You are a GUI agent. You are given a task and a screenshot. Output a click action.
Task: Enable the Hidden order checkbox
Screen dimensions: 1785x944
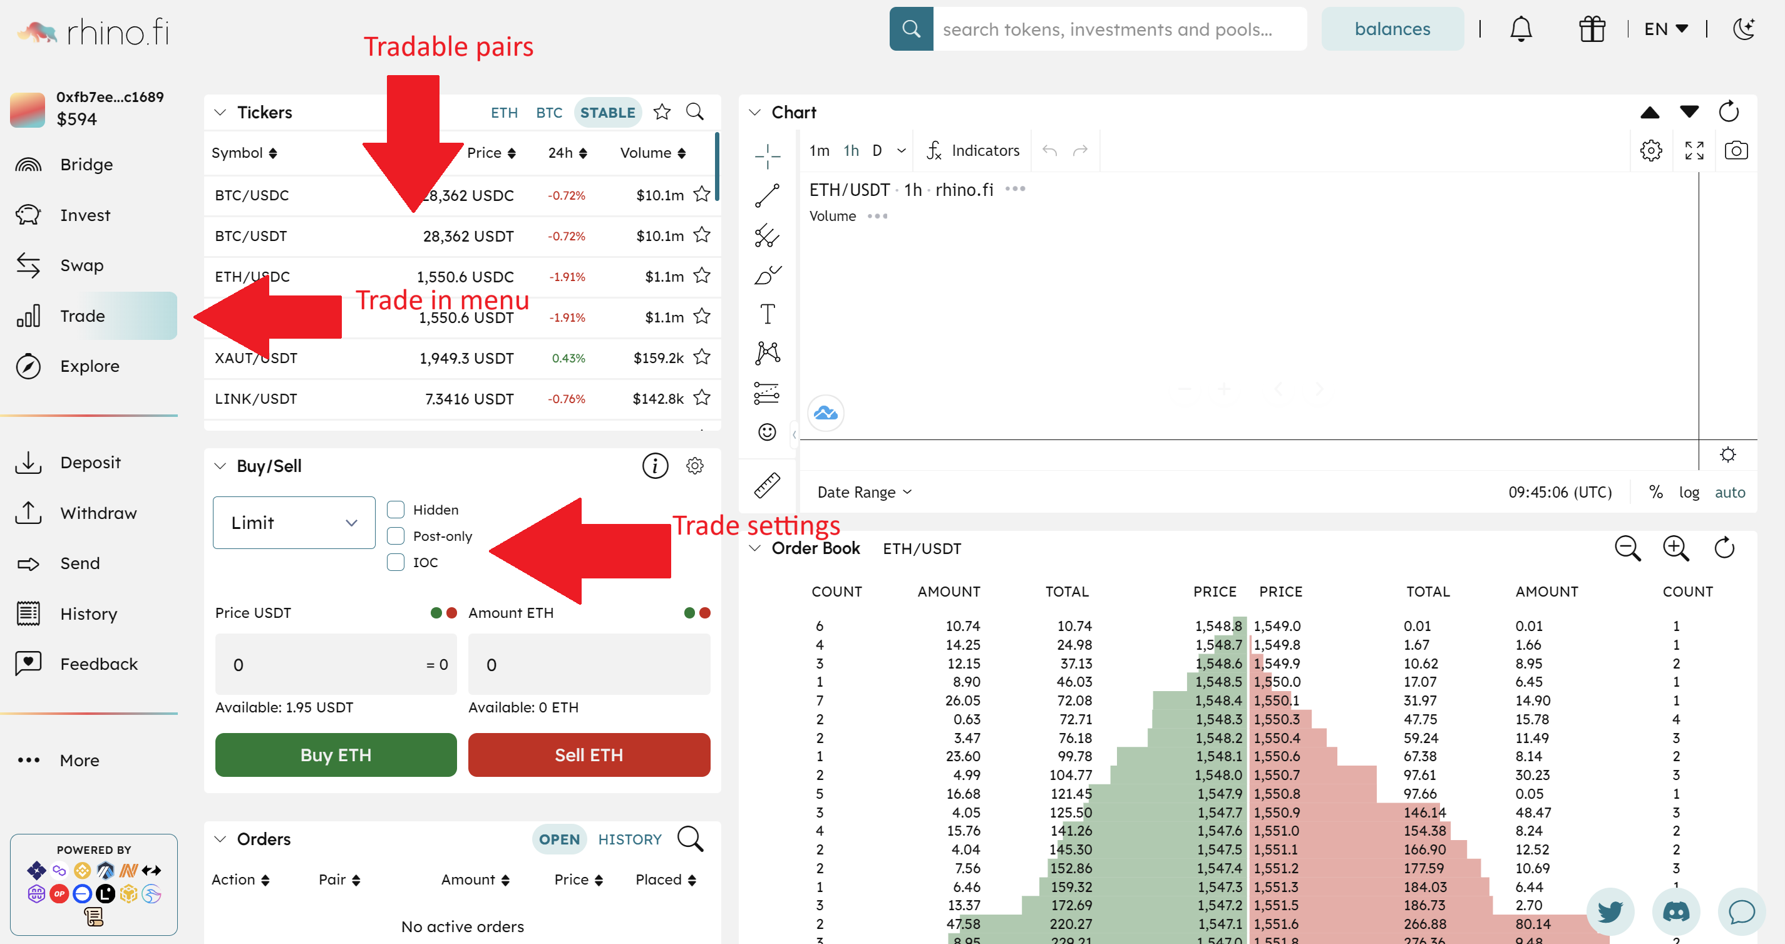point(396,510)
